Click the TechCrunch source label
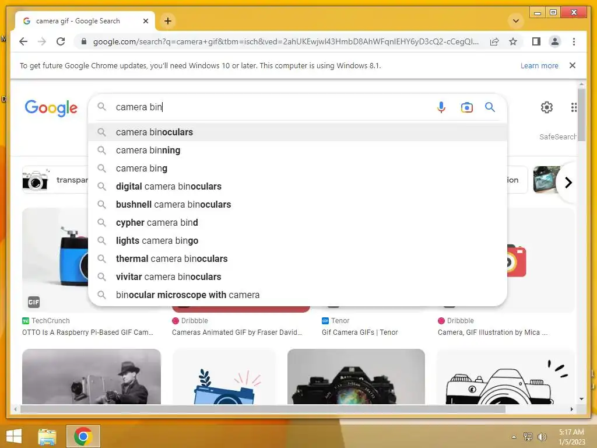This screenshot has height=448, width=597. 50,321
